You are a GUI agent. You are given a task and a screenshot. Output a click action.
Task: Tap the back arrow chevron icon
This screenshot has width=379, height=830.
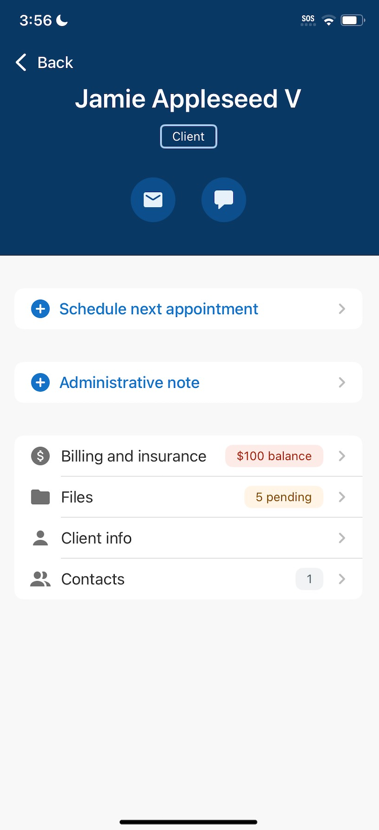pyautogui.click(x=21, y=62)
